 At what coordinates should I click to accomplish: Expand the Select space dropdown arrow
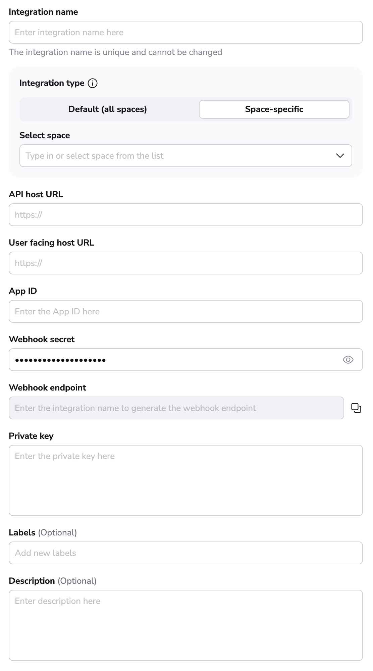[x=340, y=156]
